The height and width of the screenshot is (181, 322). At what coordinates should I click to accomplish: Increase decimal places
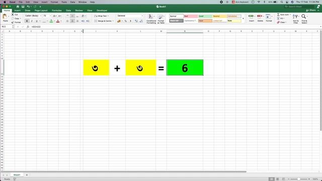pos(136,21)
